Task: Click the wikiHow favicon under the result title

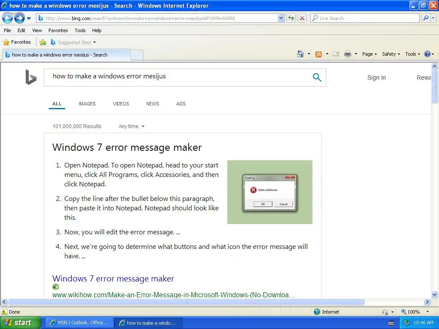Action: [56, 287]
